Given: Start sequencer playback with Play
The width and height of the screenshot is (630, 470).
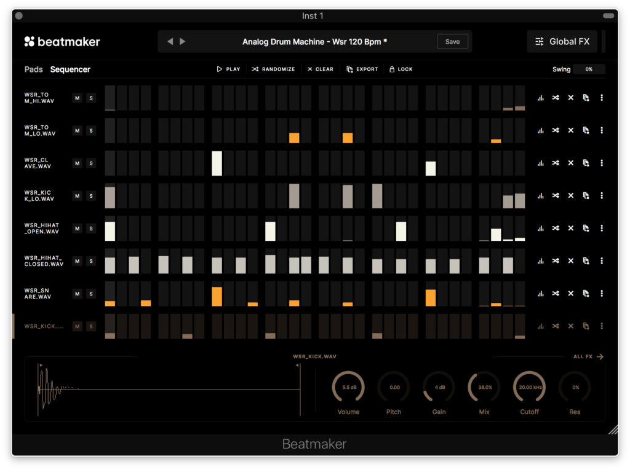Looking at the screenshot, I should (228, 69).
